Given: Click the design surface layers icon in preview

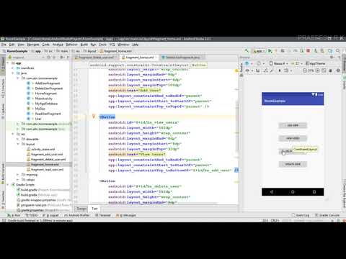Looking at the screenshot, I should tap(247, 63).
